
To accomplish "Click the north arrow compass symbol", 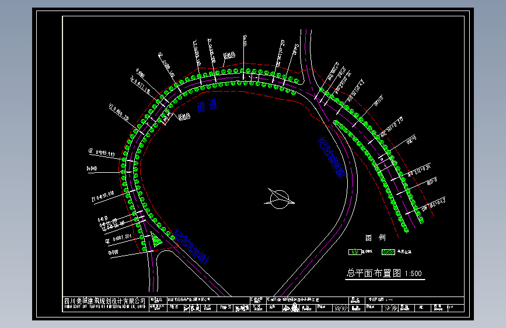I will (280, 198).
